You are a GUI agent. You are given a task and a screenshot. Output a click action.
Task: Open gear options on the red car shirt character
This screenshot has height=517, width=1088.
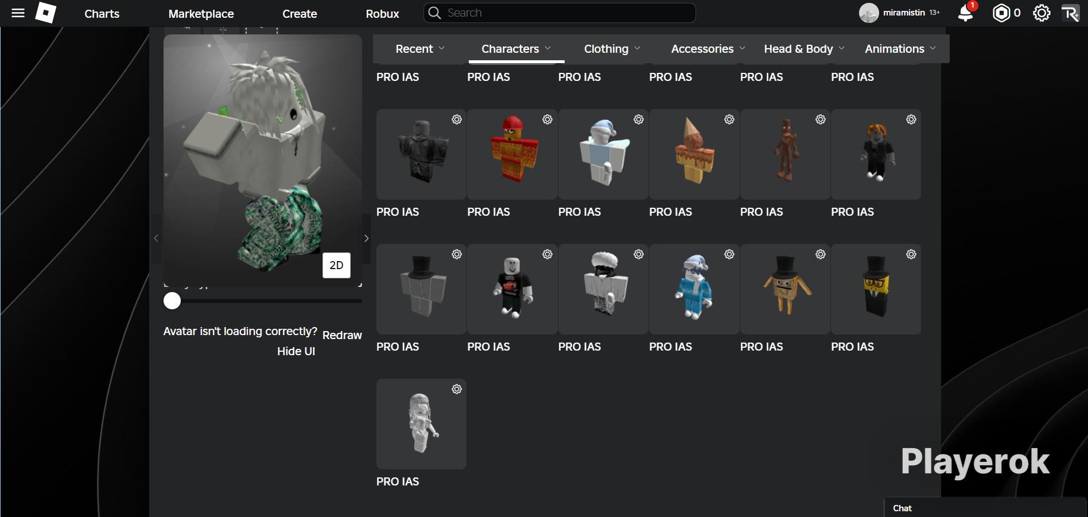pos(547,254)
